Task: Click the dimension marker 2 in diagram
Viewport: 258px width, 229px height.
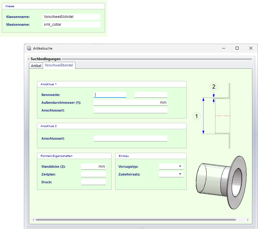Action: pyautogui.click(x=214, y=87)
